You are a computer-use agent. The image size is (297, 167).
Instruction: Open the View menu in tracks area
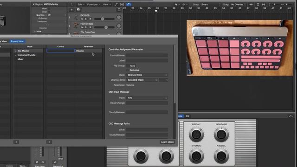[107, 4]
